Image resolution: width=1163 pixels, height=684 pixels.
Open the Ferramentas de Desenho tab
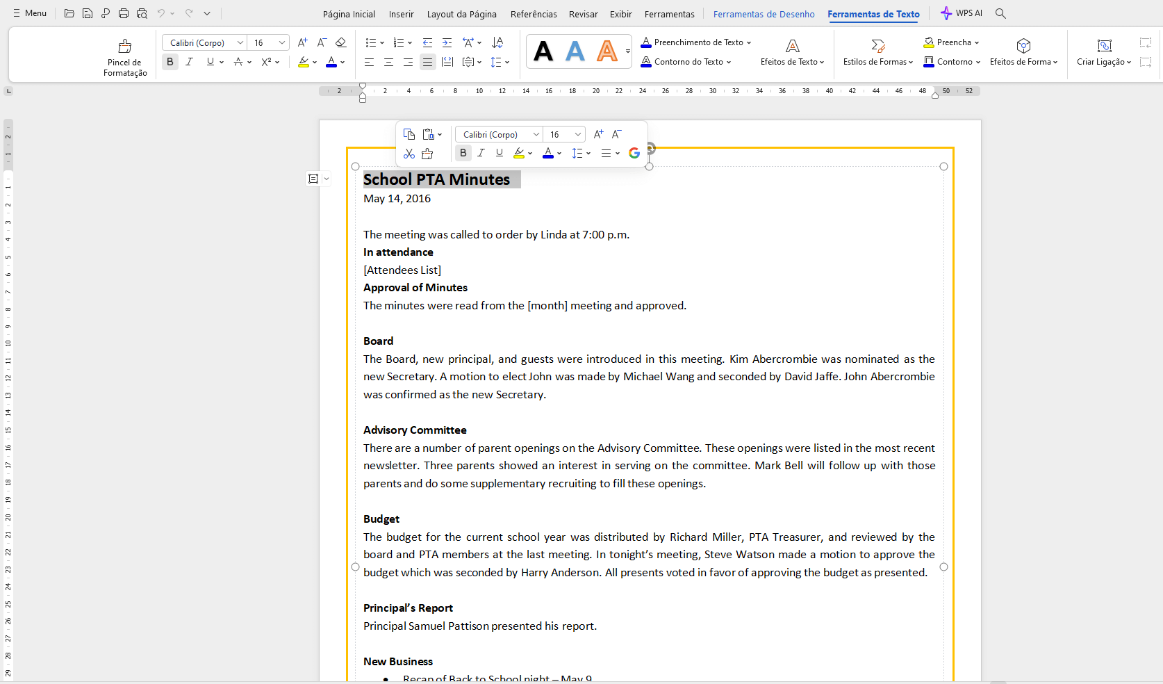tap(764, 14)
